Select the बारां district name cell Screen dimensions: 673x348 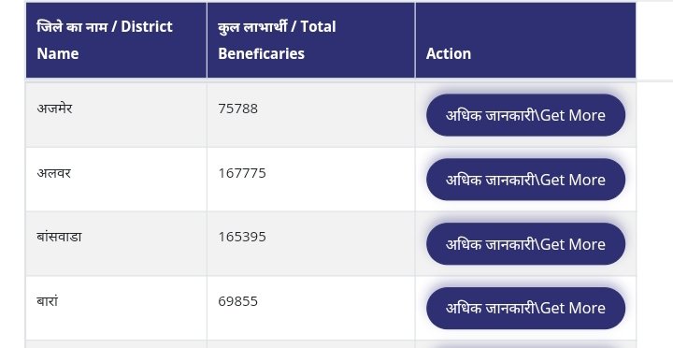(116, 308)
